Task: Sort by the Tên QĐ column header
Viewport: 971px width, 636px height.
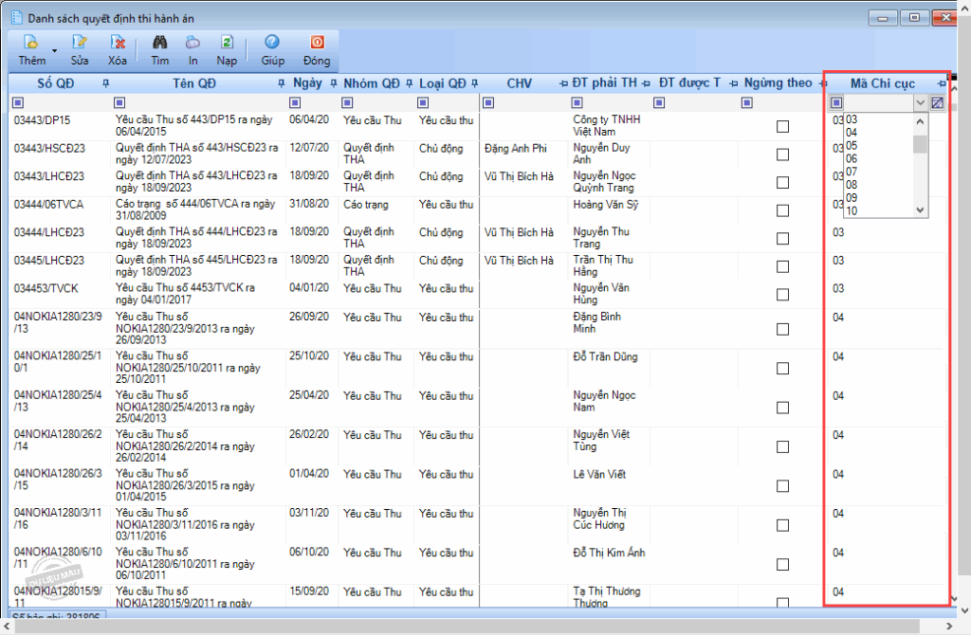Action: click(x=193, y=83)
